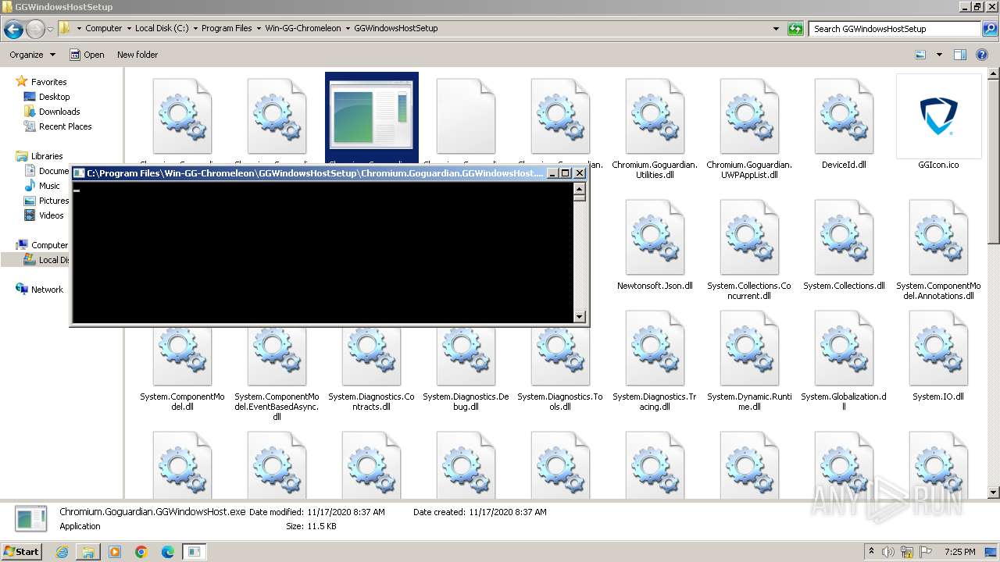This screenshot has width=1000, height=562.
Task: Open the Organize menu
Action: 32,55
